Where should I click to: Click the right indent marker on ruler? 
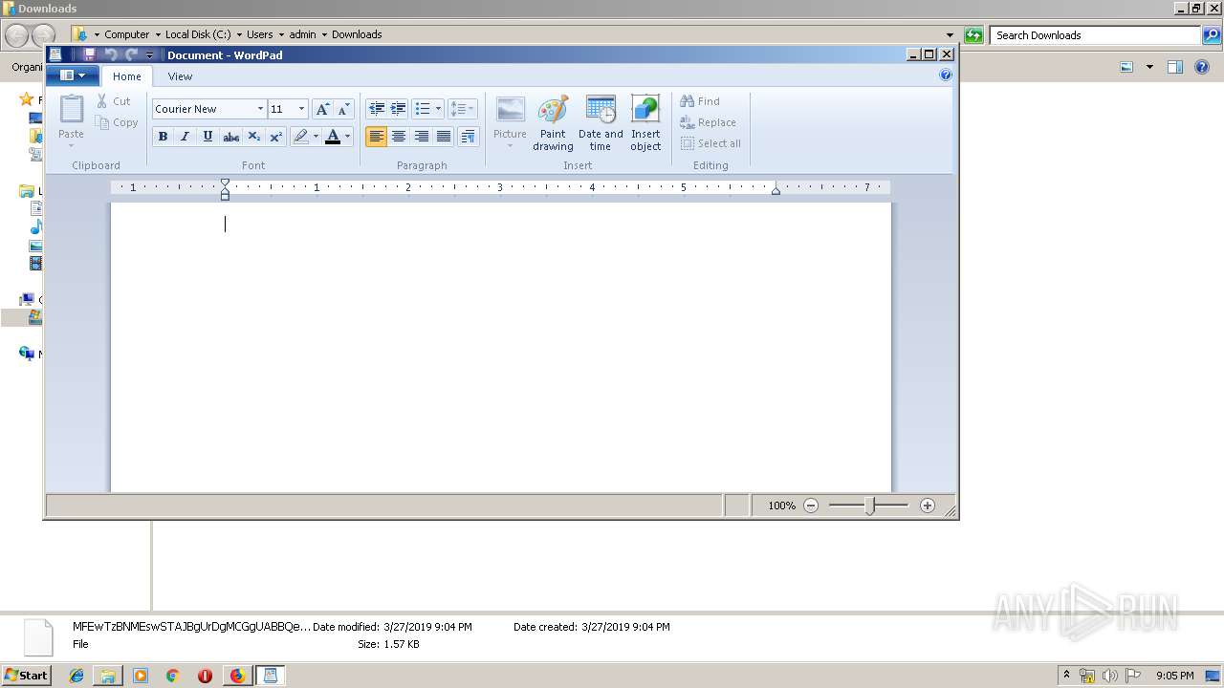point(776,190)
